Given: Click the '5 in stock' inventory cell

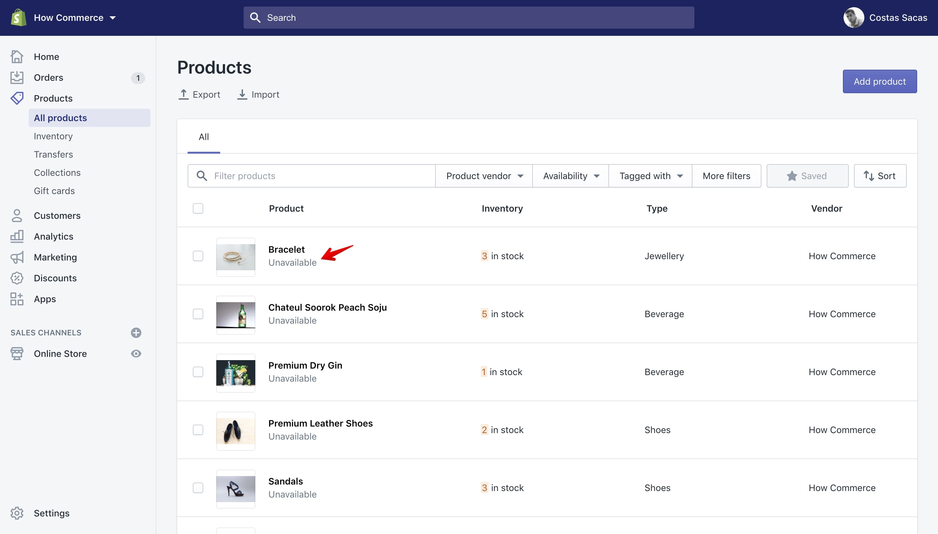Looking at the screenshot, I should pos(502,314).
